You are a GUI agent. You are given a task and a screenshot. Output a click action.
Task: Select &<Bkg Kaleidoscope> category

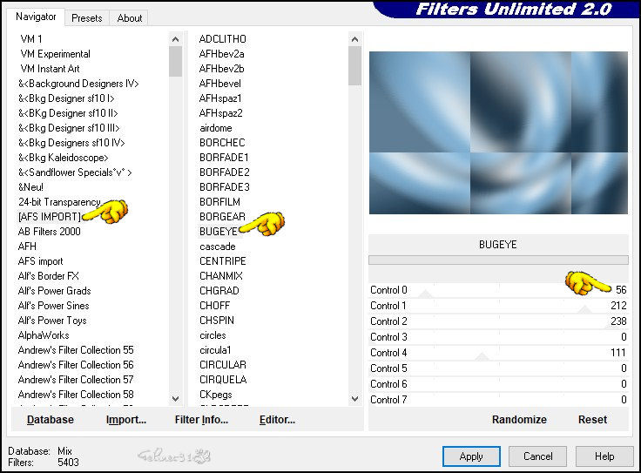64,158
